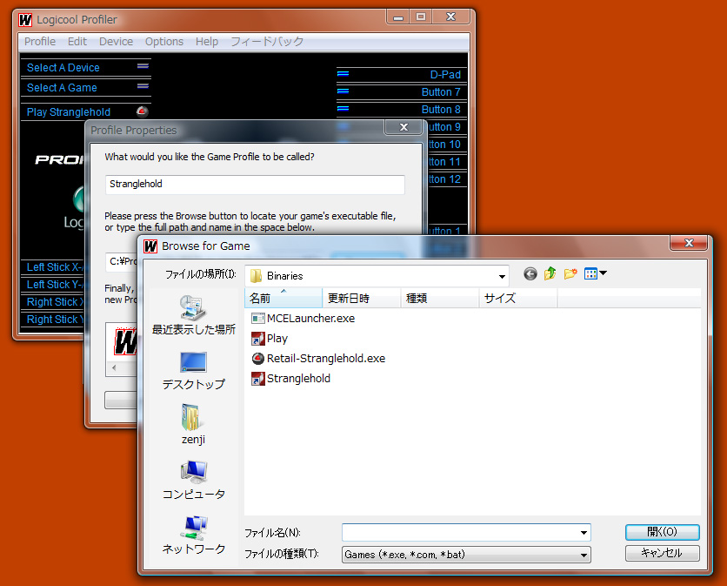727x586 pixels.
Task: Close the Profile Properties dialog
Action: [x=404, y=127]
